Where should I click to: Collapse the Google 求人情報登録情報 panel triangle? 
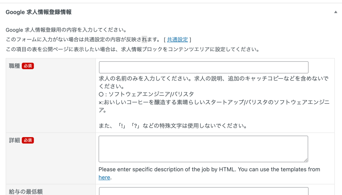click(x=335, y=12)
